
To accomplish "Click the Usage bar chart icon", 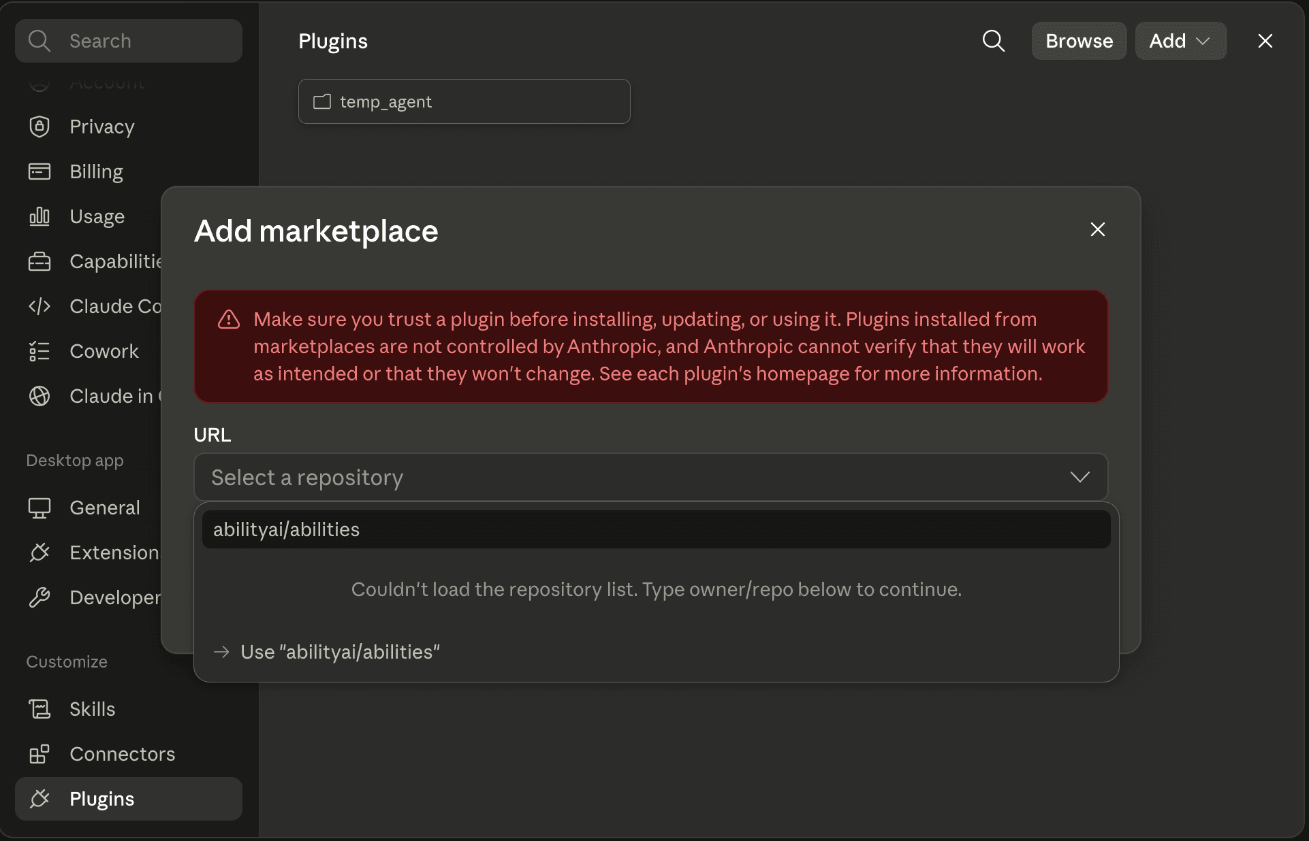I will [40, 216].
